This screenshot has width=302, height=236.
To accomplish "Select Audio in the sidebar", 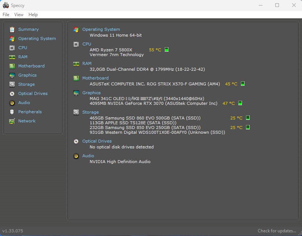I will pyautogui.click(x=24, y=103).
